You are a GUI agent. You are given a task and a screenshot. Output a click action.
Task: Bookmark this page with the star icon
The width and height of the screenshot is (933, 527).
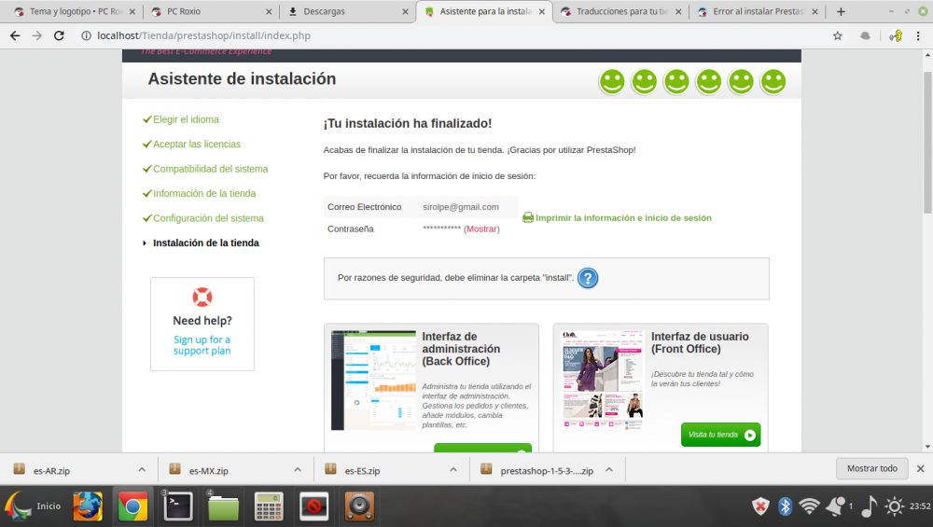coord(837,35)
